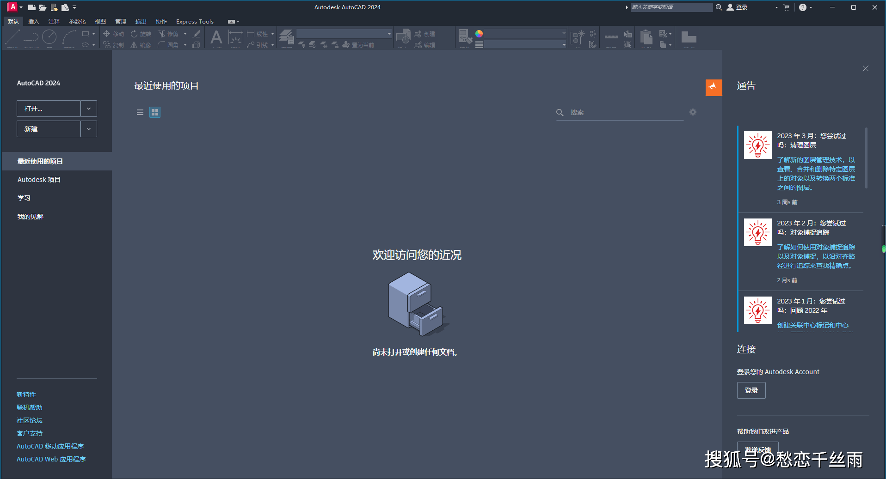Open the 清理图层 tip description link
The width and height of the screenshot is (886, 479).
816,174
